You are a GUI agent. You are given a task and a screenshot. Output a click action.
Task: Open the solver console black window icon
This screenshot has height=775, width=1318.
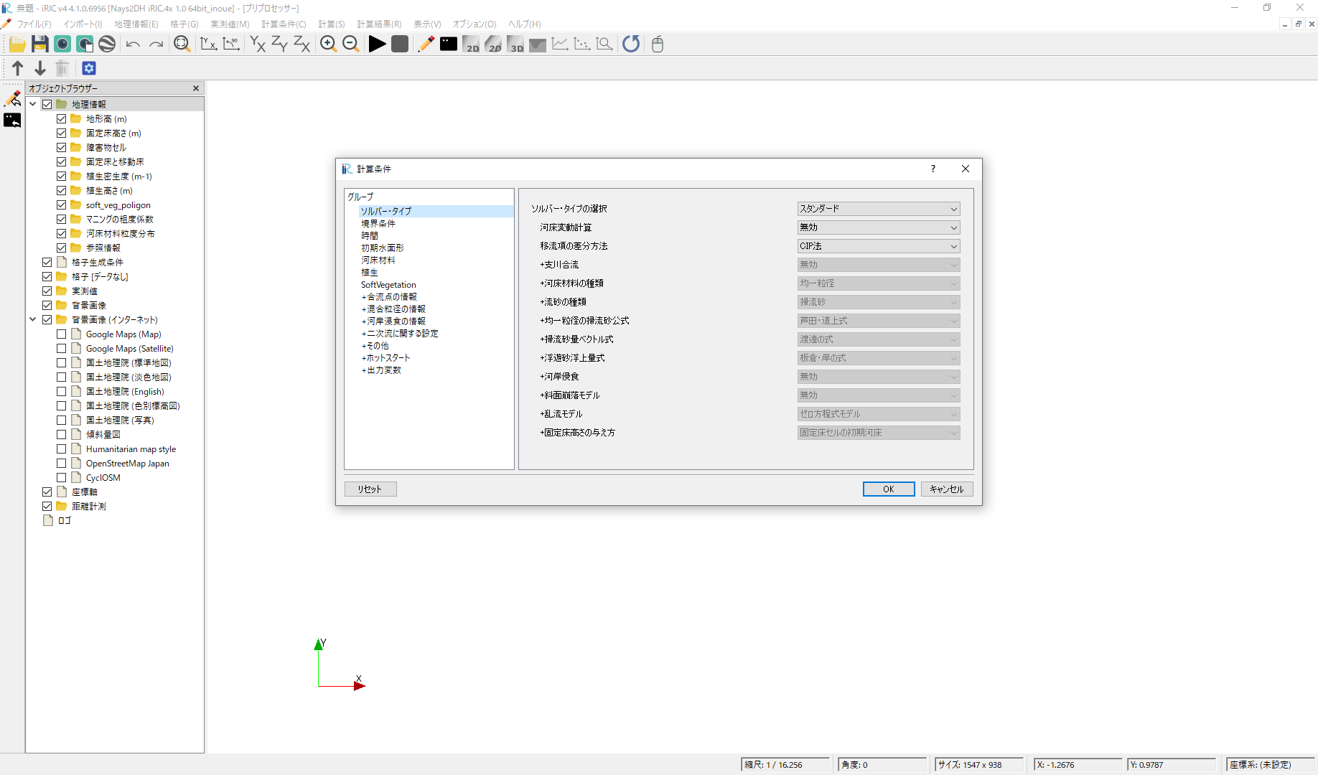pyautogui.click(x=449, y=44)
